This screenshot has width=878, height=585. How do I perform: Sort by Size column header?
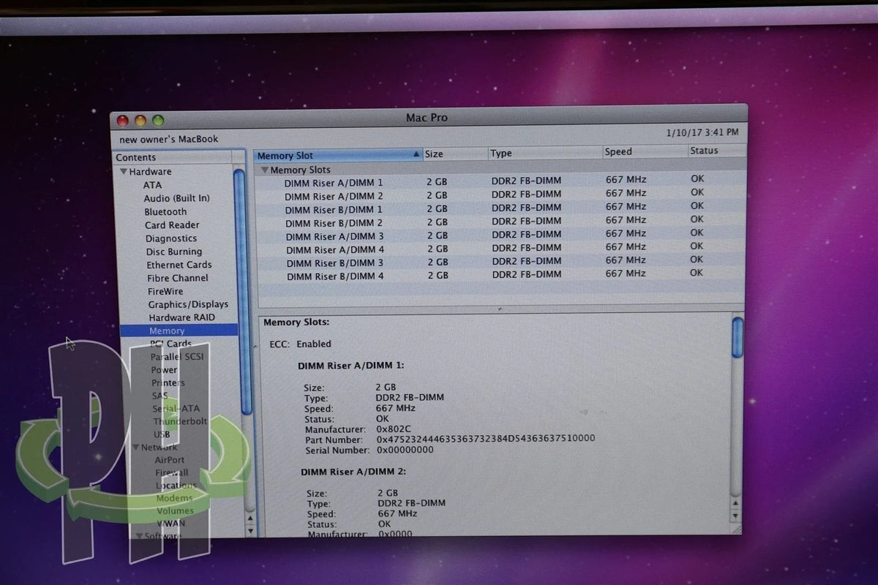(456, 154)
